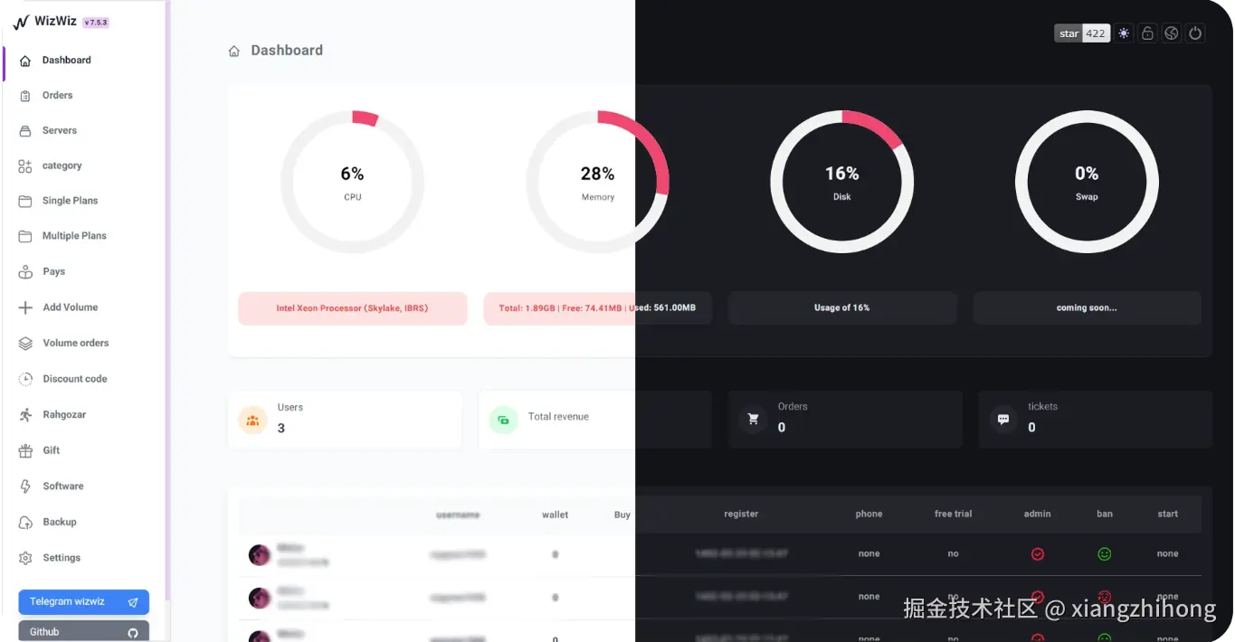Image resolution: width=1235 pixels, height=642 pixels.
Task: Click the Memory 28% gauge
Action: coord(597,182)
